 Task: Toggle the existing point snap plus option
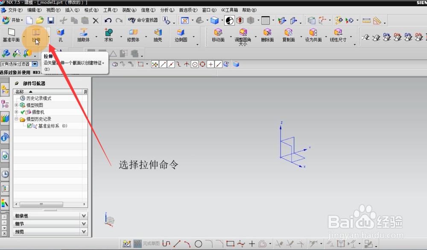(211, 64)
